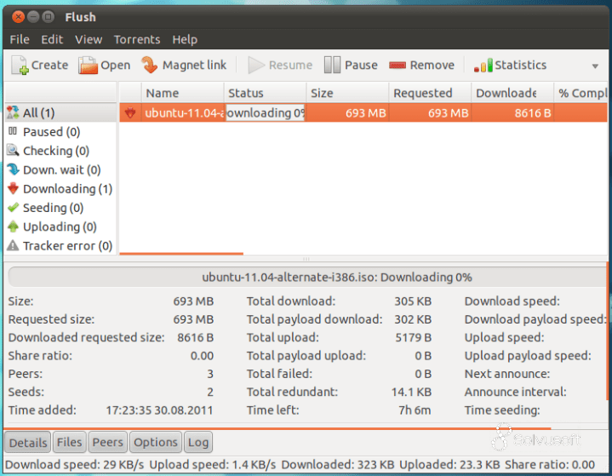Viewport: 612px width, 476px height.
Task: Click the Downloading 0% status progress cell
Action: pos(265,113)
